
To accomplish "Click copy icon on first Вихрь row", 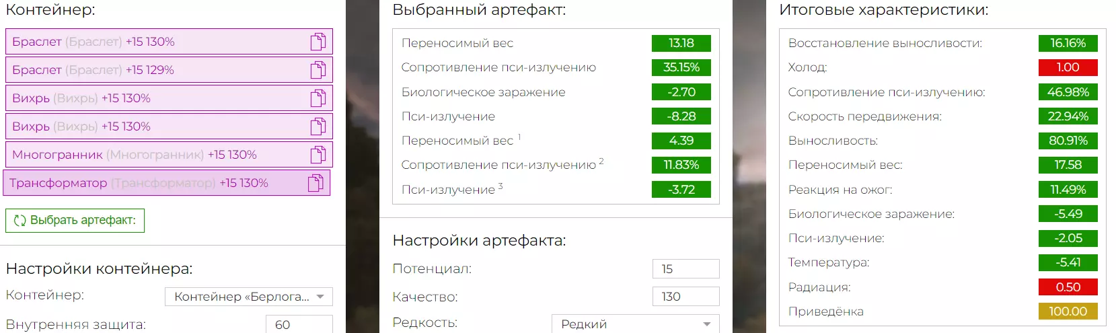I will (318, 98).
